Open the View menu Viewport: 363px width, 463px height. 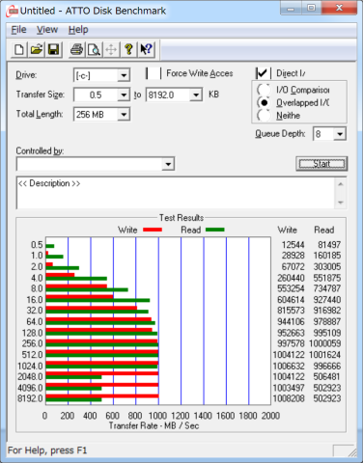[x=47, y=30]
